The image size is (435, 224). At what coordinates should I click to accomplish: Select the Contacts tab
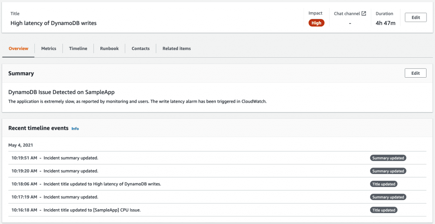point(141,48)
